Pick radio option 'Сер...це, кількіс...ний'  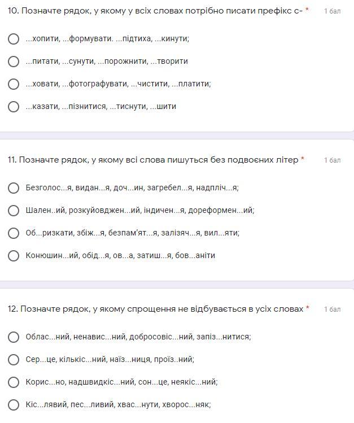pyautogui.click(x=14, y=360)
